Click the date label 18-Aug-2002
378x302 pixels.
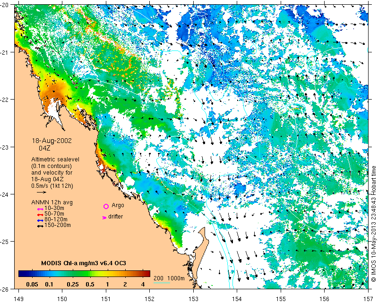pyautogui.click(x=52, y=141)
